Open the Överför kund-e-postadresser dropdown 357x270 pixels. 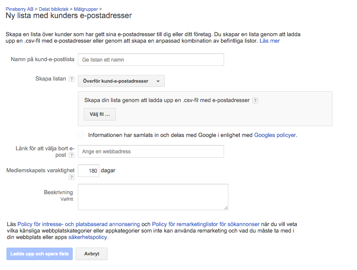pyautogui.click(x=121, y=81)
